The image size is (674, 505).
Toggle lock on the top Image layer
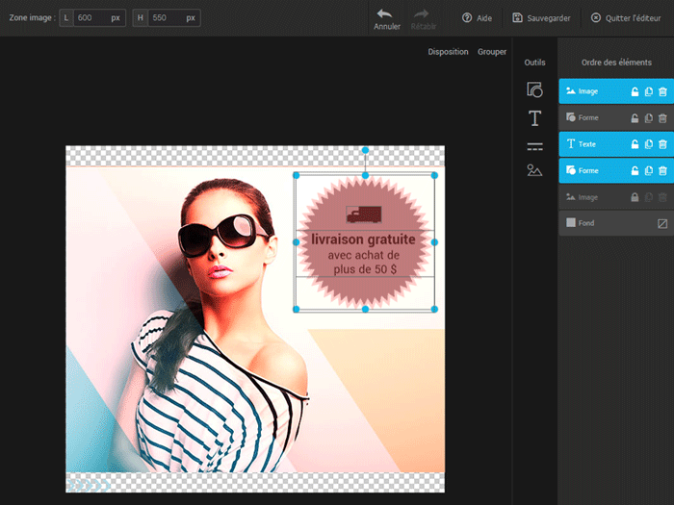coord(635,91)
